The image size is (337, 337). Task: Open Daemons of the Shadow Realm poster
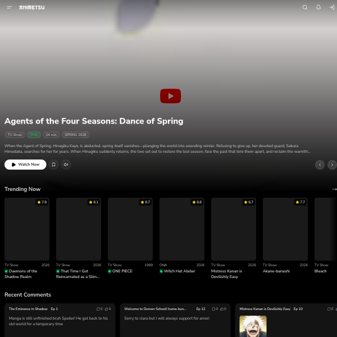(27, 229)
